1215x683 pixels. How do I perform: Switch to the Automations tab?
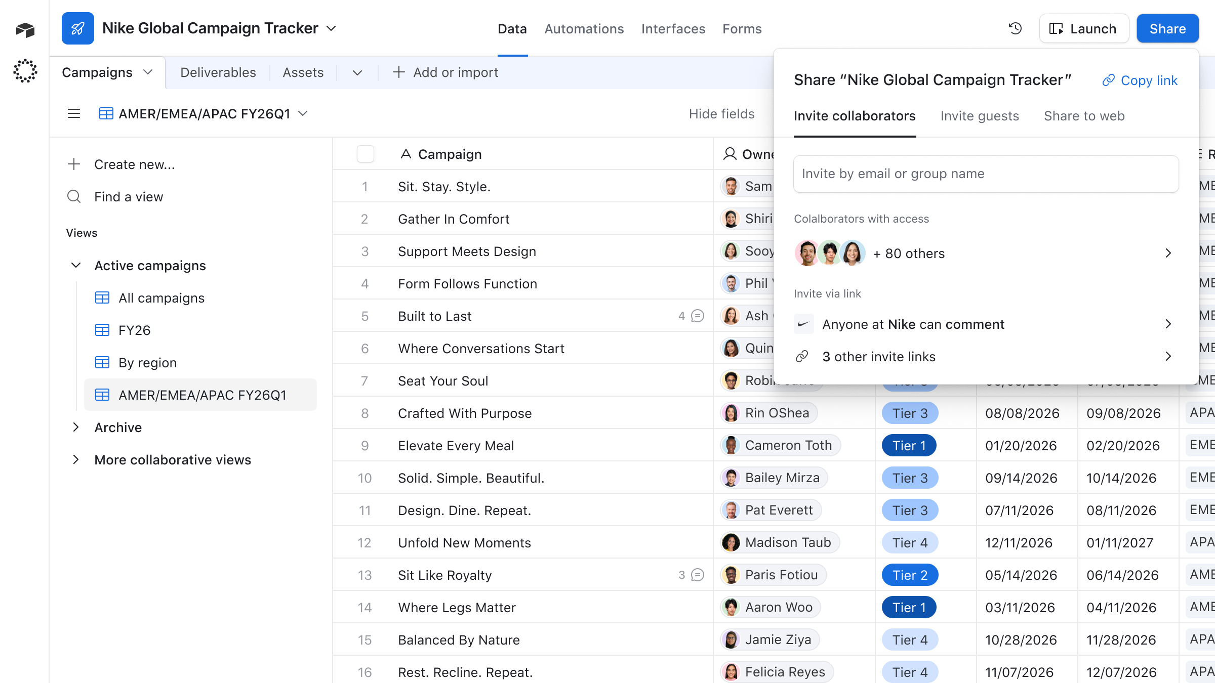[x=583, y=29]
